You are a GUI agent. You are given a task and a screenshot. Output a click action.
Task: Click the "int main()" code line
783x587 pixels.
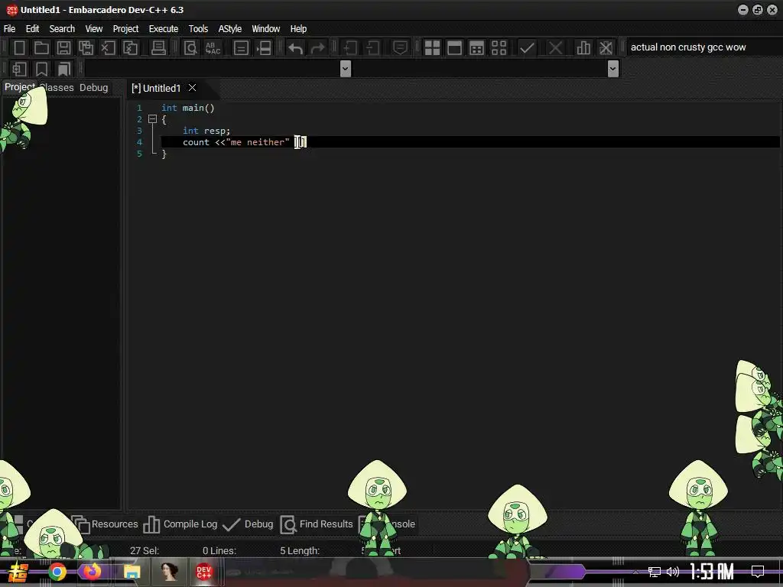188,108
